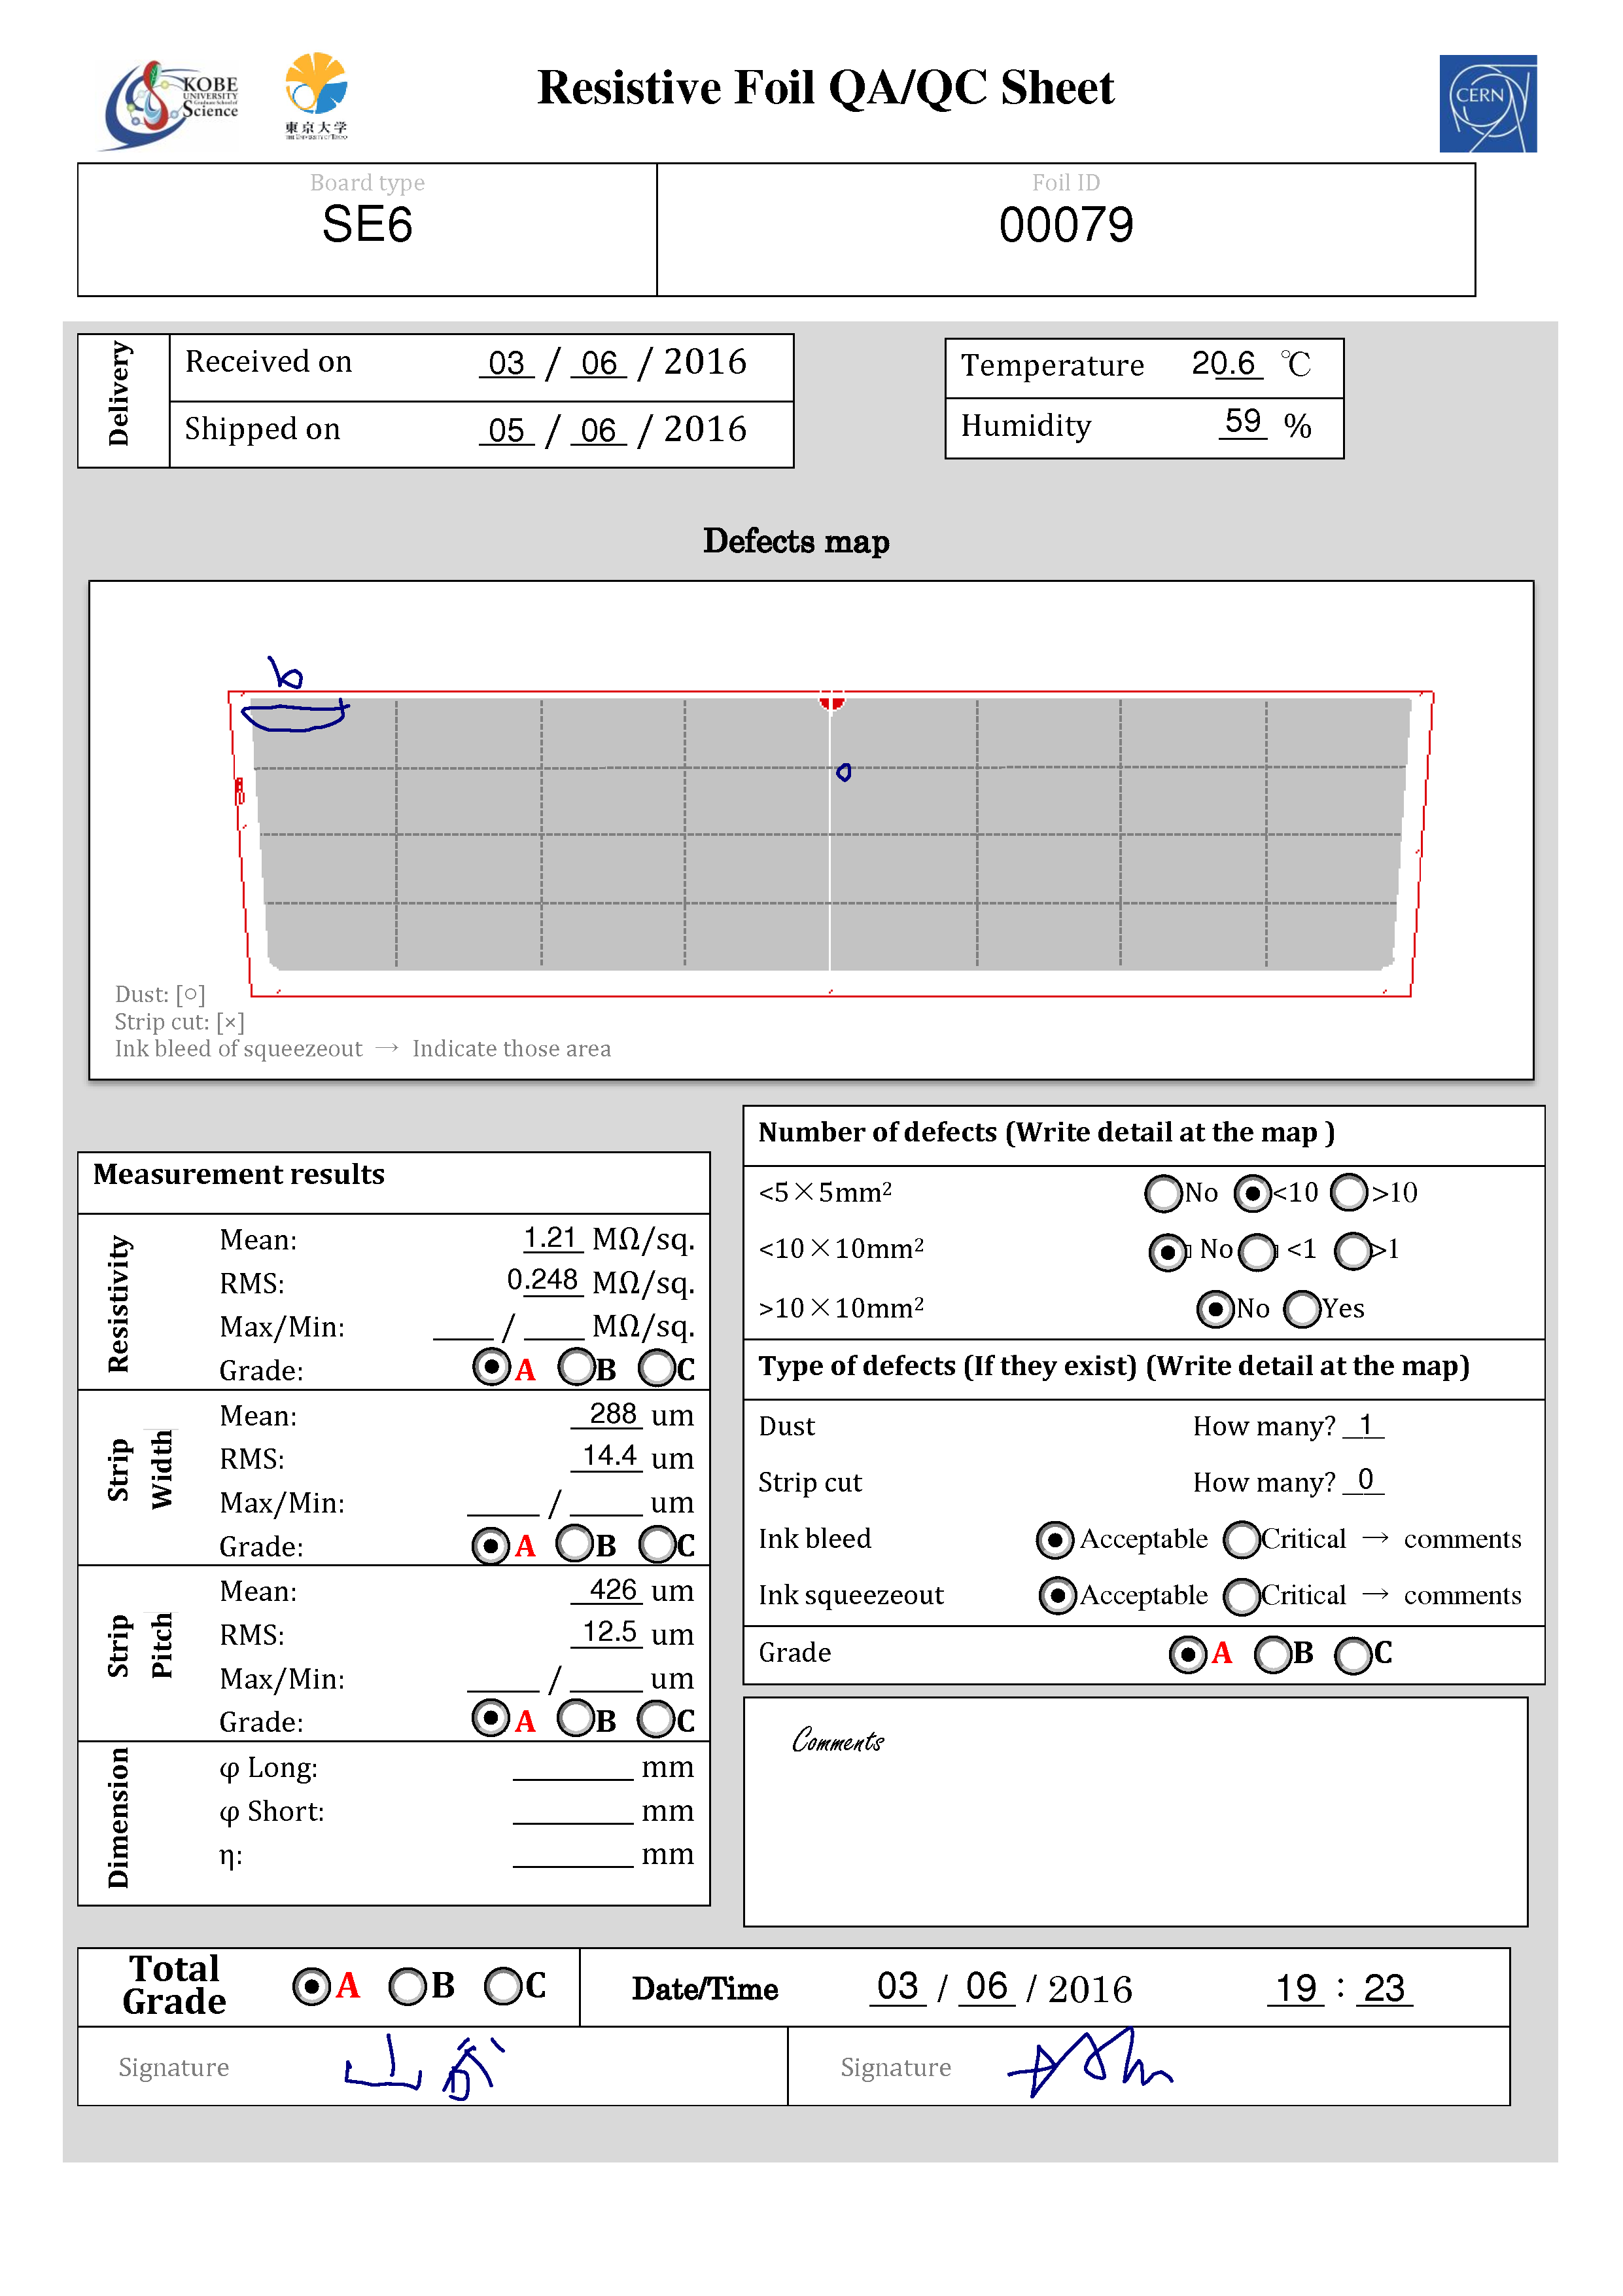Image resolution: width=1623 pixels, height=2296 pixels.
Task: Mark Ink squeezeout as Critical
Action: tap(1241, 1596)
